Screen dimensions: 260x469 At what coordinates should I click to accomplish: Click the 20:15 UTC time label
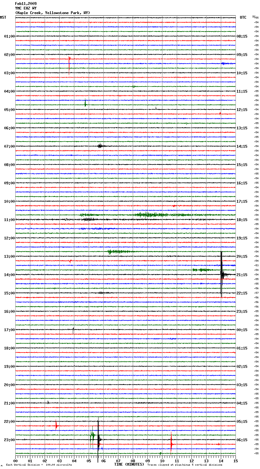pos(242,257)
